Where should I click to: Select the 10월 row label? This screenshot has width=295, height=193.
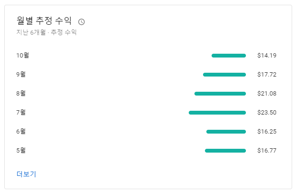[22, 56]
